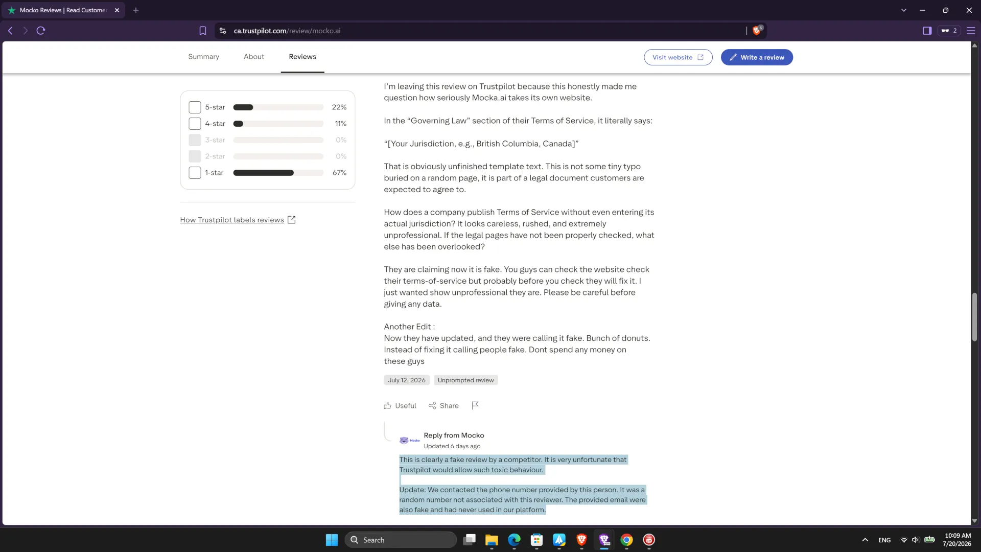Viewport: 981px width, 552px height.
Task: Open the Brave Shields lion icon
Action: point(757,30)
